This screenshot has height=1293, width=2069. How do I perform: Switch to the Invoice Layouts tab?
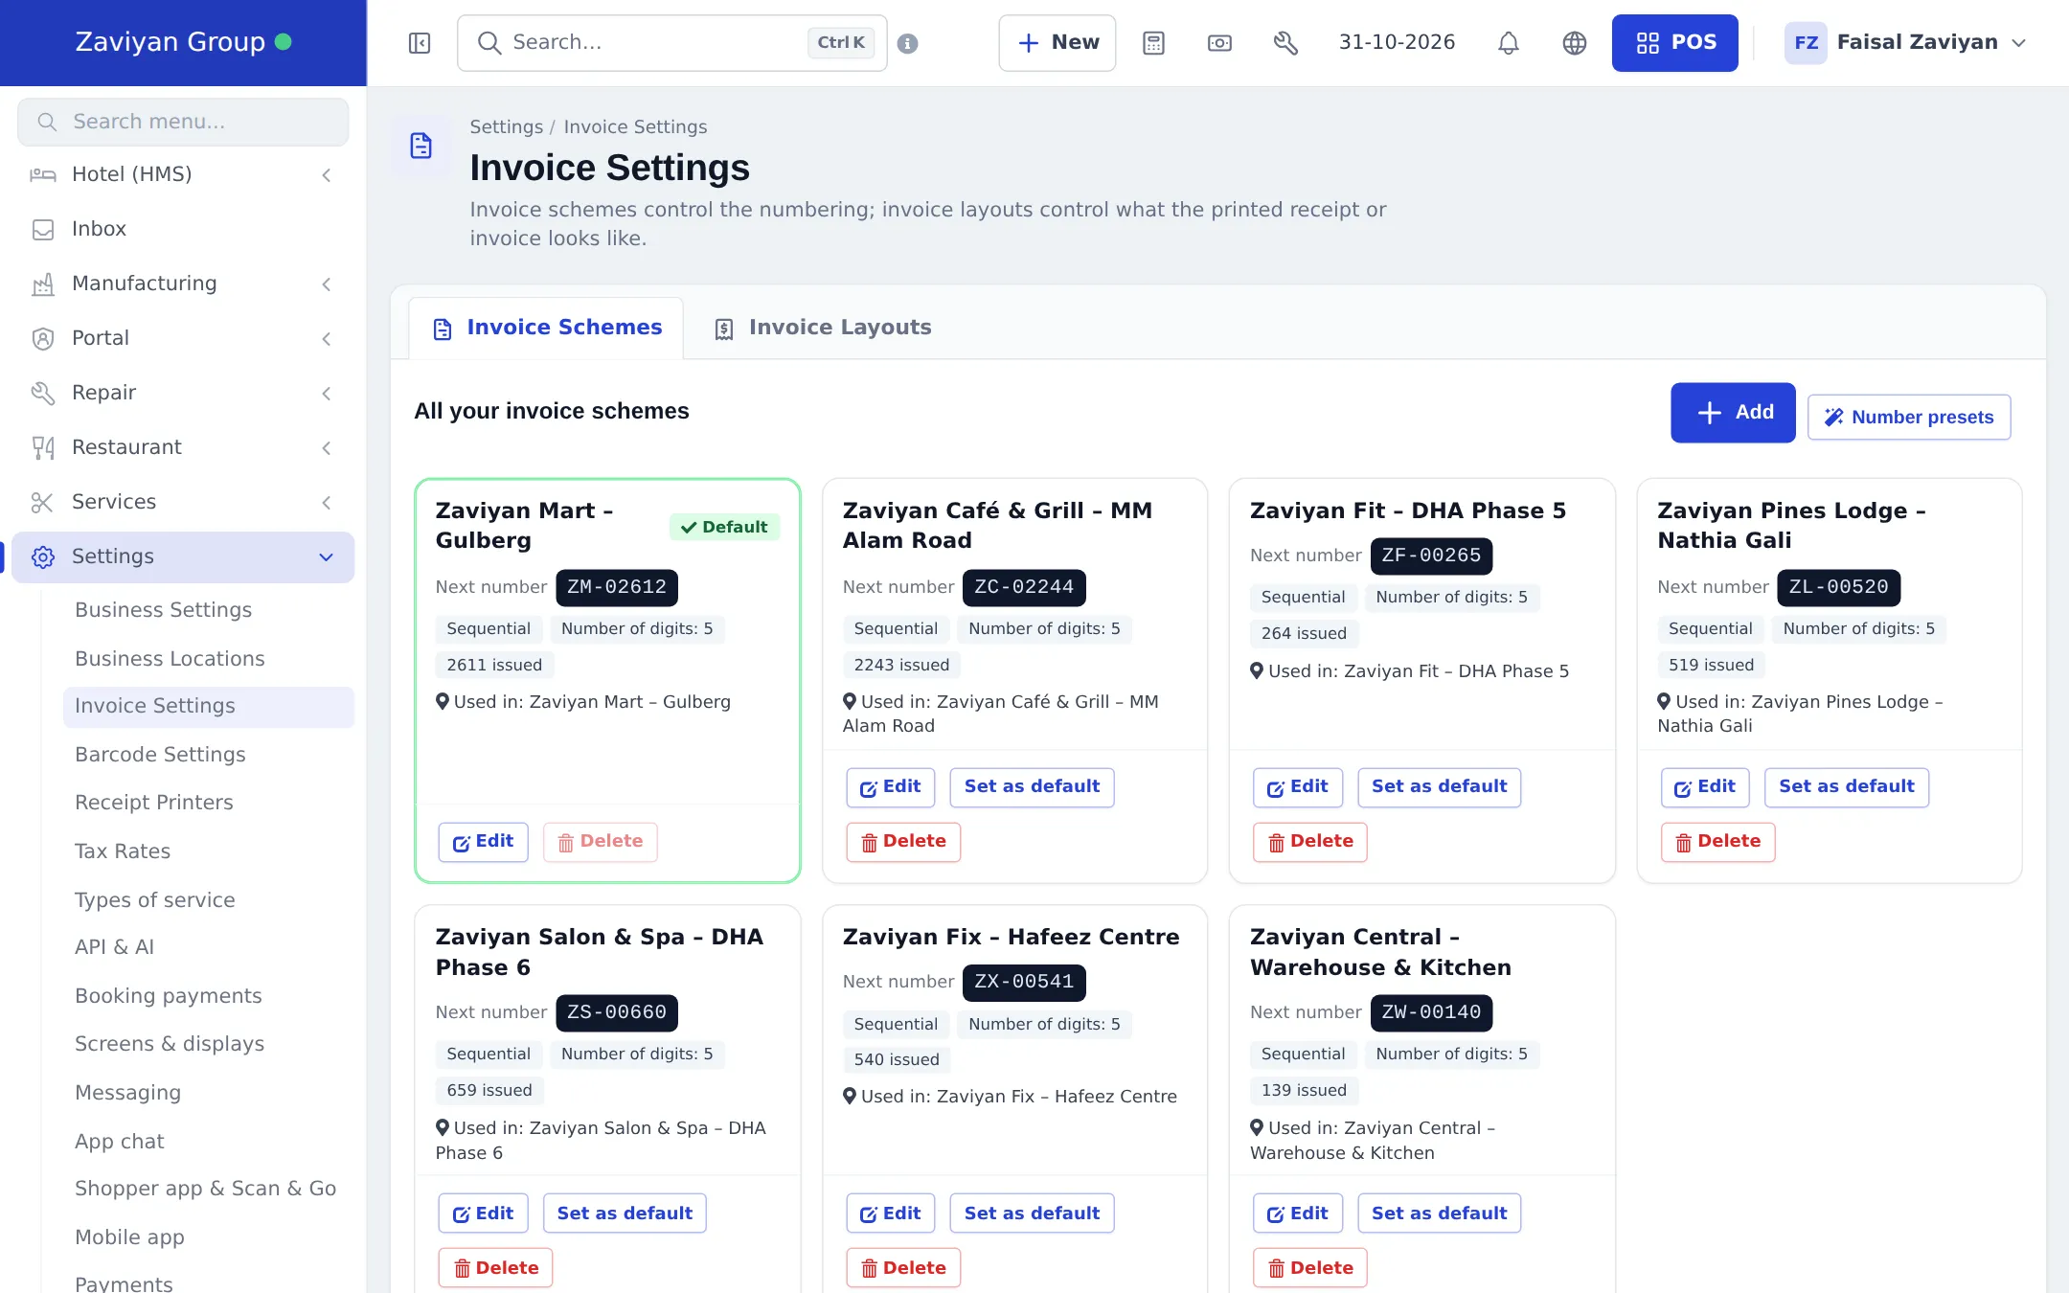click(x=823, y=328)
